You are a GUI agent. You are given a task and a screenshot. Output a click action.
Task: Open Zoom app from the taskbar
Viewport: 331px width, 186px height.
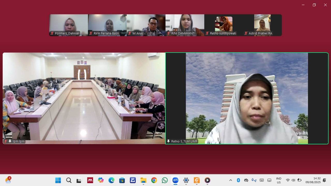(x=175, y=180)
